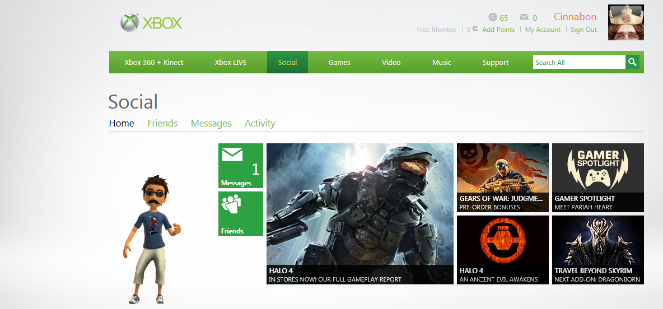The height and width of the screenshot is (309, 663).
Task: Open the envelope messages icon in header
Action: click(x=524, y=17)
